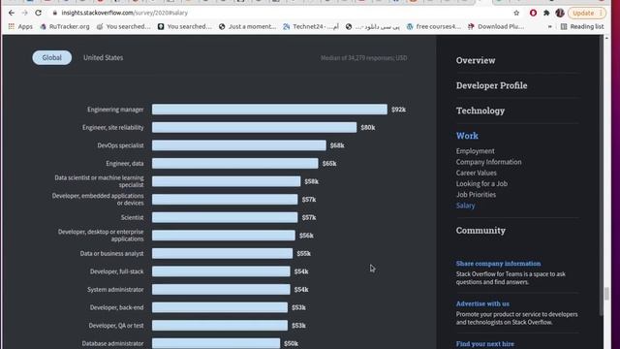Open the Reading list
The image size is (620, 349).
(582, 26)
